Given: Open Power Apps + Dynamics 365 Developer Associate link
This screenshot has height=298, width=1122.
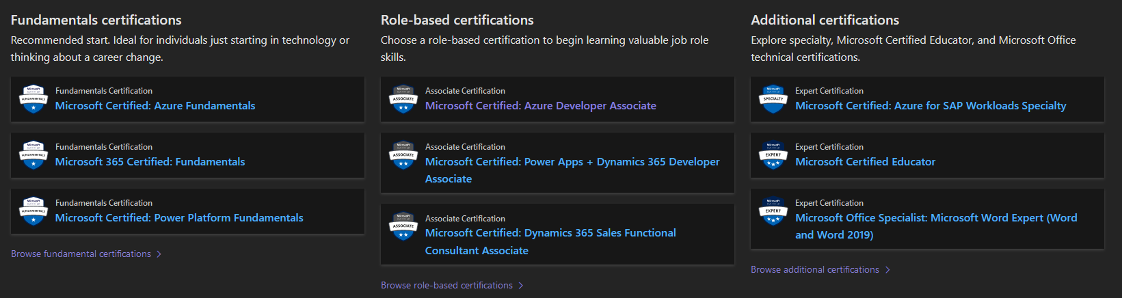Looking at the screenshot, I should pyautogui.click(x=572, y=170).
